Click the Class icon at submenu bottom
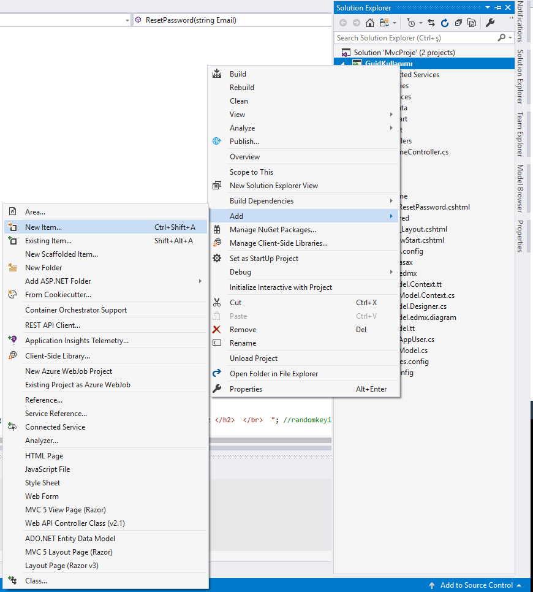This screenshot has height=592, width=533. tap(12, 581)
